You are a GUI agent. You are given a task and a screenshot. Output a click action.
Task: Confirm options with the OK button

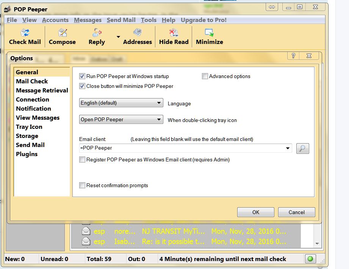point(256,212)
